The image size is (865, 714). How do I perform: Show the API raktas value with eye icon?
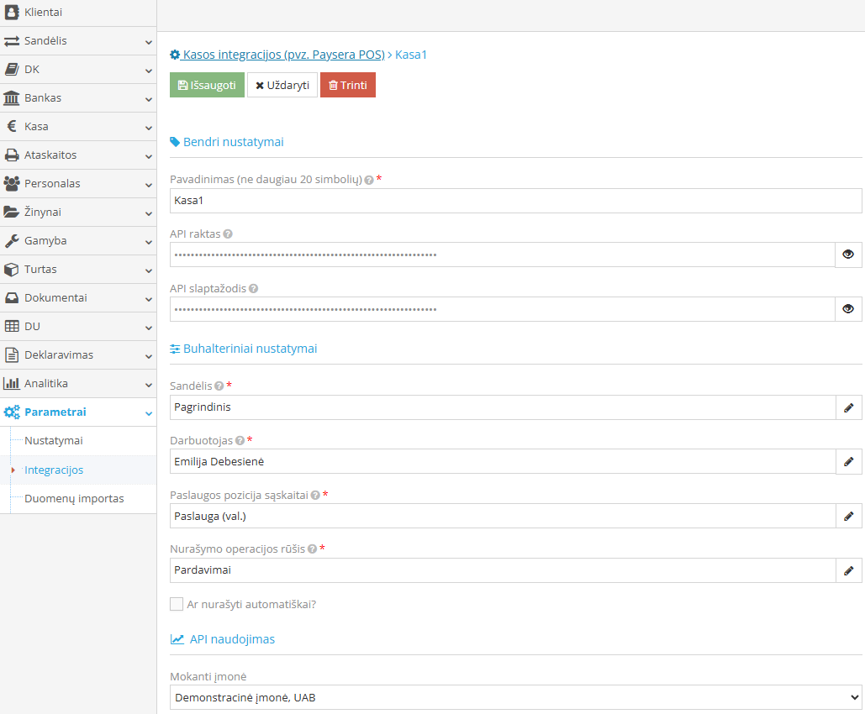848,255
